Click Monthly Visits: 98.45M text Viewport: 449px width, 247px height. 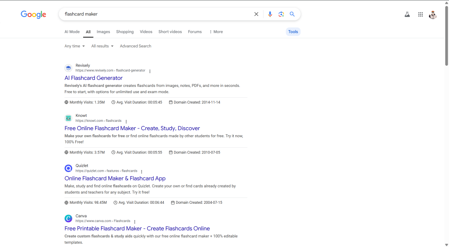(88, 203)
